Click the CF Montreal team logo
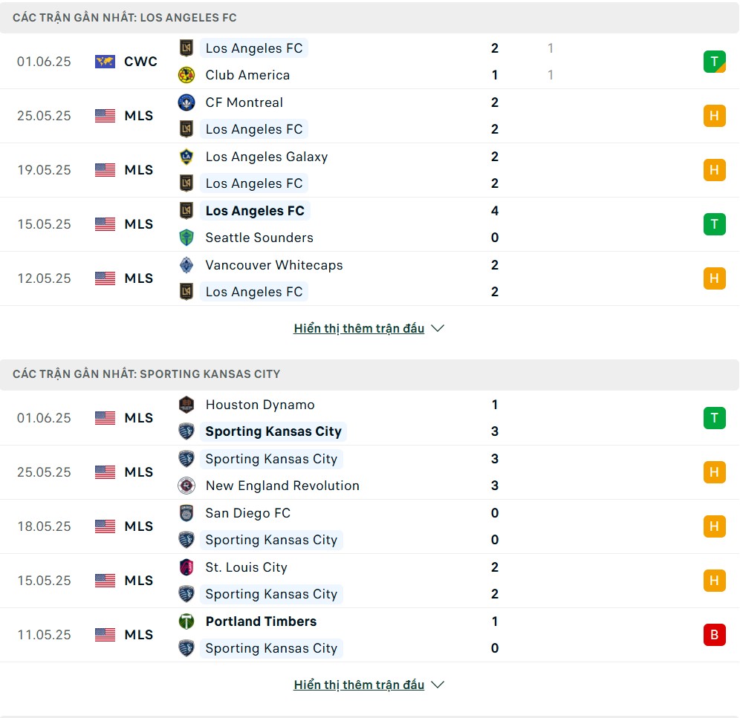This screenshot has height=718, width=740. tap(186, 102)
